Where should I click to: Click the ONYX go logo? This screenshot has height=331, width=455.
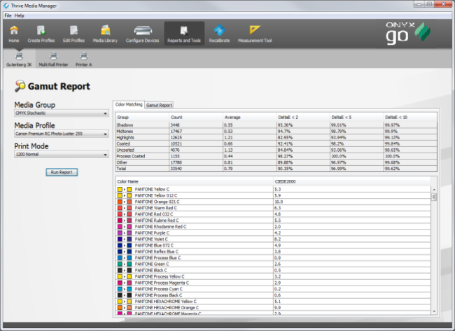point(408,33)
